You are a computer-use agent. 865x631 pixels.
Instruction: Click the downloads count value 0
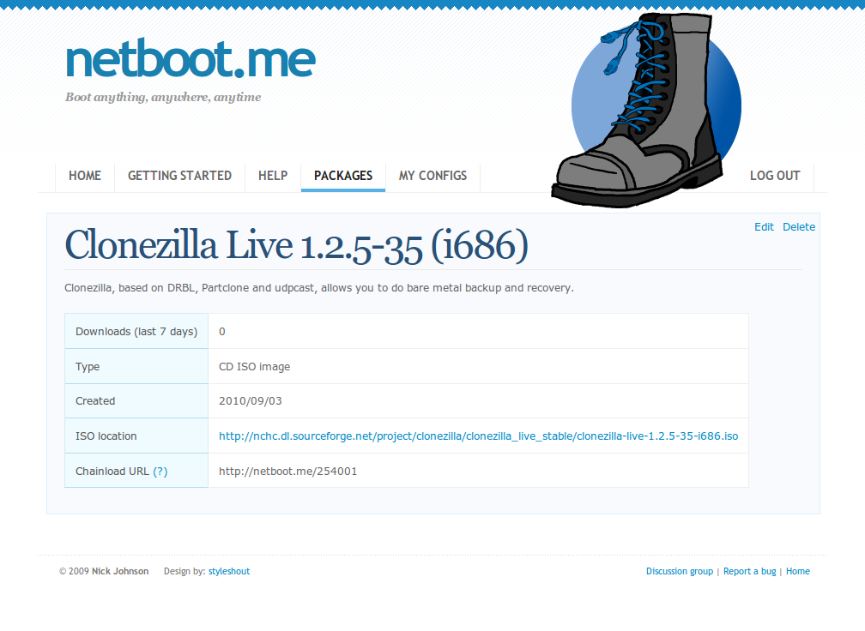[221, 332]
